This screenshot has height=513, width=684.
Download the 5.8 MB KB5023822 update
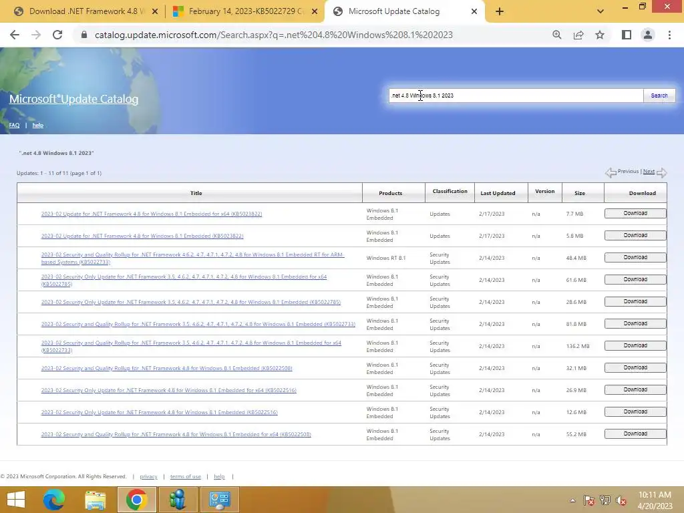coord(635,235)
